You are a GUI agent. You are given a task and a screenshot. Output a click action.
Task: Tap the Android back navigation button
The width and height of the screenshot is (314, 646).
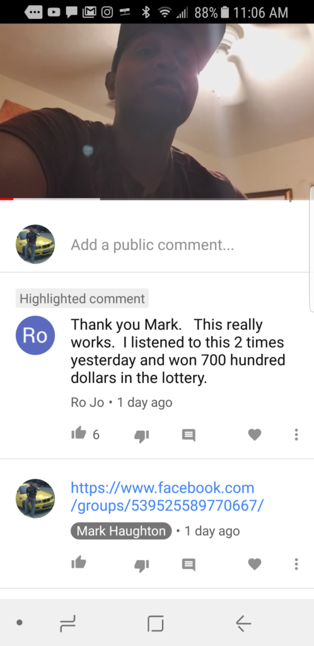tap(243, 623)
